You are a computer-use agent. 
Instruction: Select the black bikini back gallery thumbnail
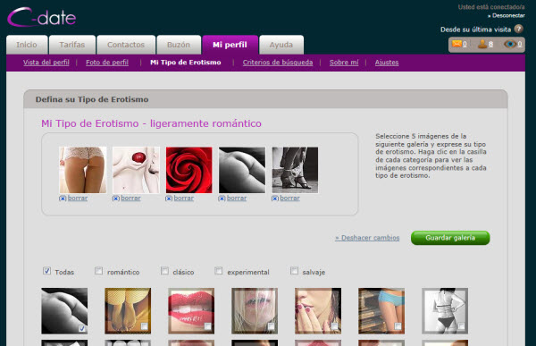click(445, 311)
